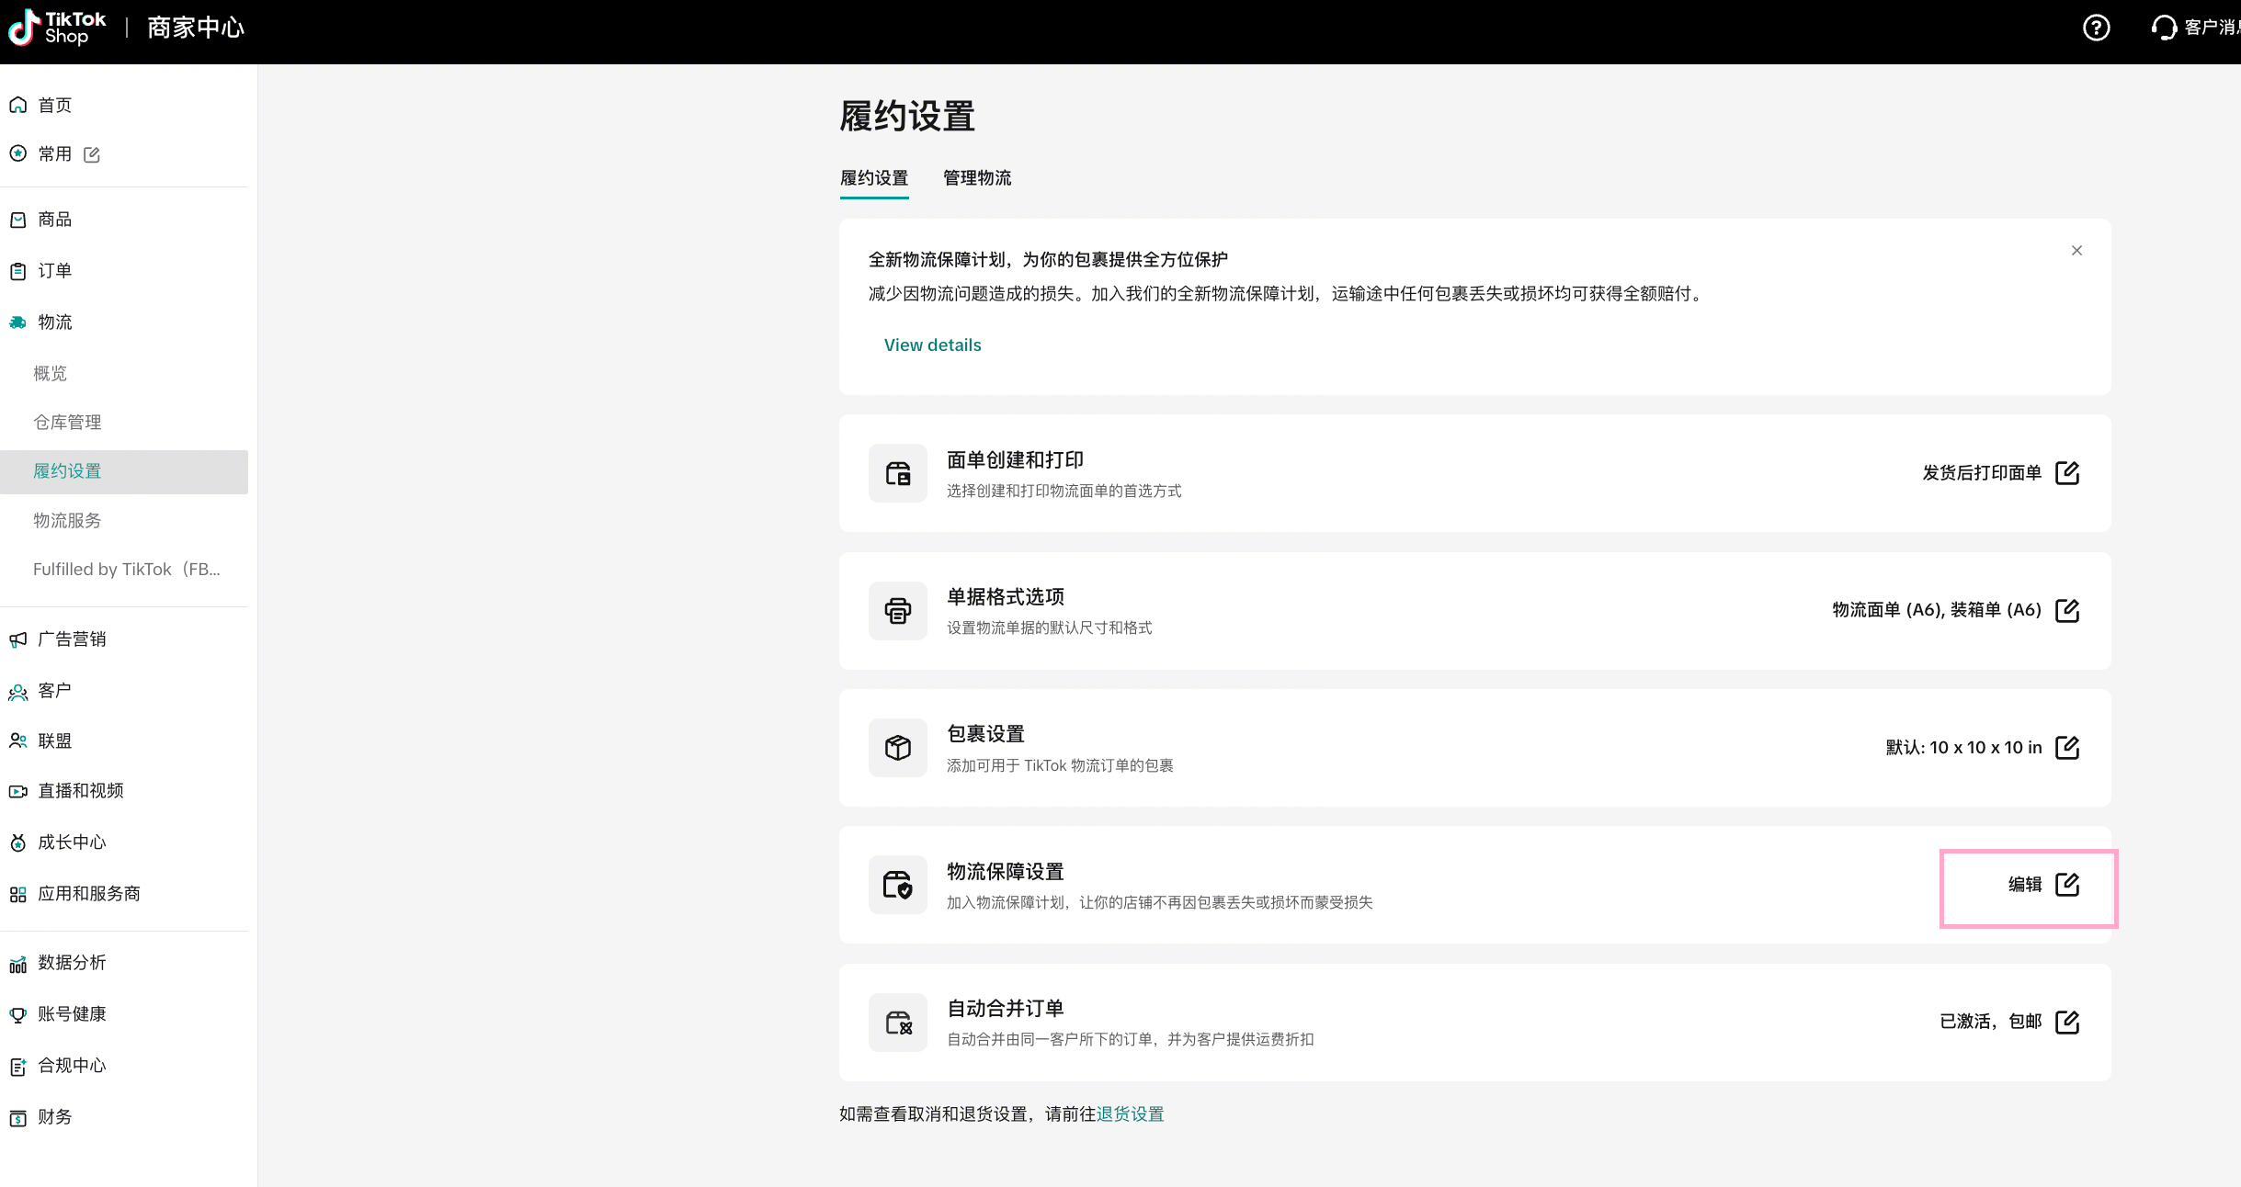Switch to 管理物流 tab
Image resolution: width=2241 pixels, height=1187 pixels.
pos(976,178)
